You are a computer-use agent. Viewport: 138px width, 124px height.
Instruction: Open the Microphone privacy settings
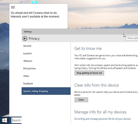pos(46,68)
